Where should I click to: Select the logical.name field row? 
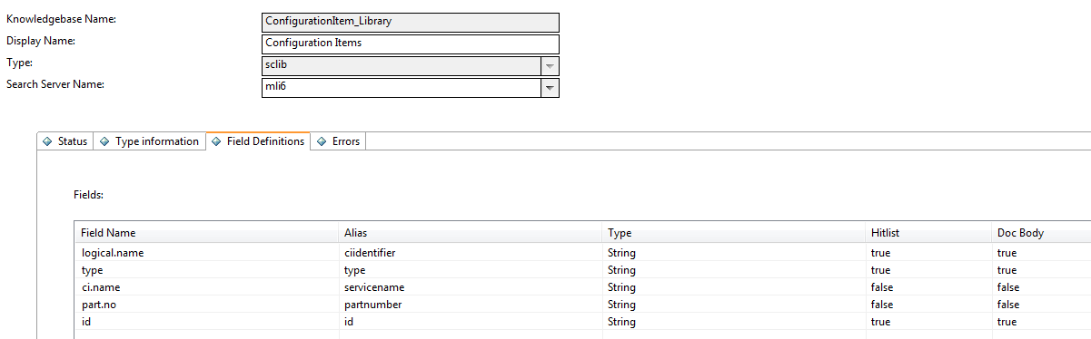(582, 253)
